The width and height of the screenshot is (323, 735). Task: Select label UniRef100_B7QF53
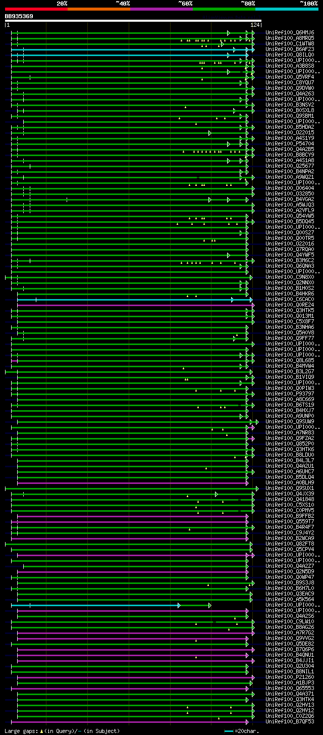coord(290,721)
